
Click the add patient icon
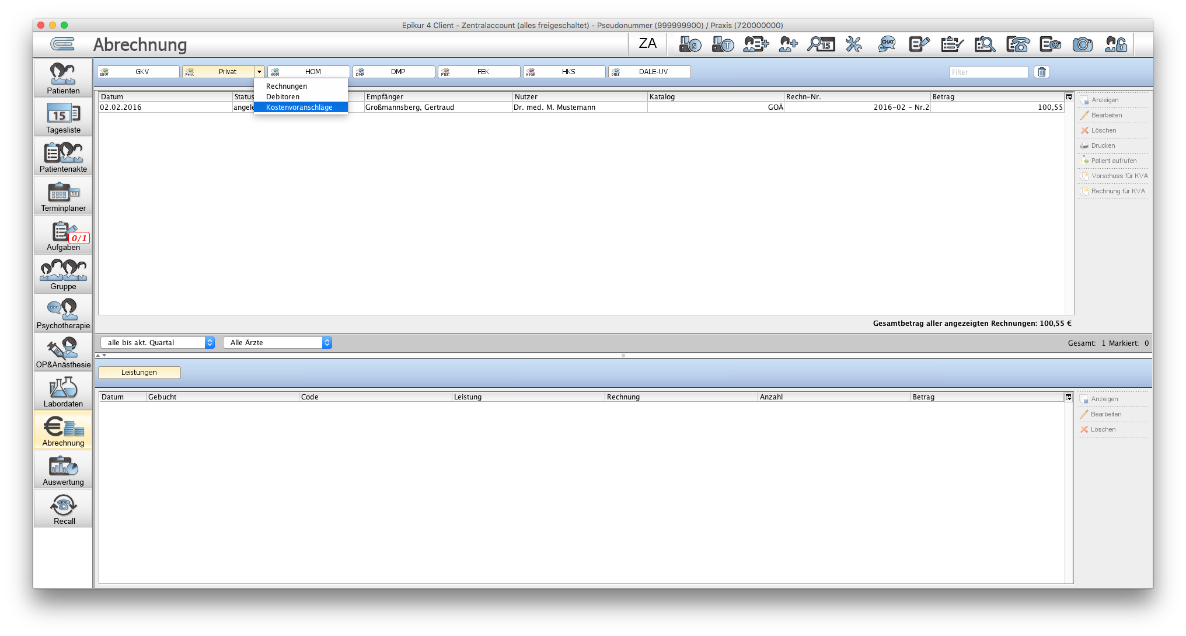point(788,44)
